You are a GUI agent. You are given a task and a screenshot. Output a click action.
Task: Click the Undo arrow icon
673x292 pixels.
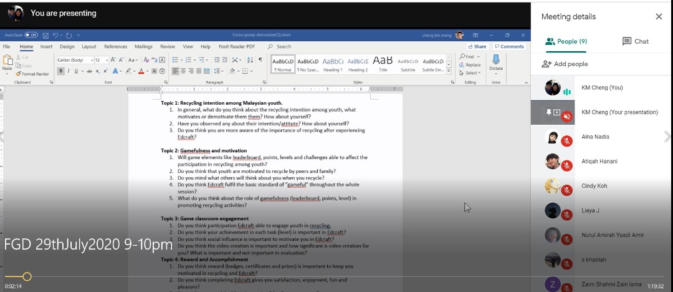pyautogui.click(x=55, y=35)
